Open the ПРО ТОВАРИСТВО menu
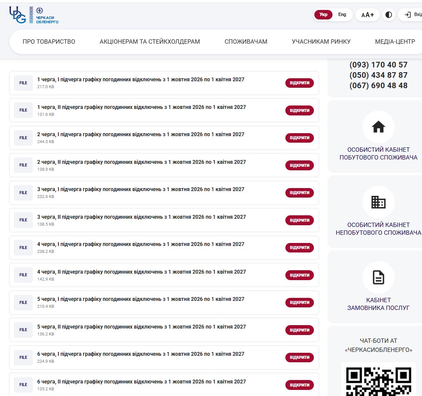 click(x=49, y=42)
